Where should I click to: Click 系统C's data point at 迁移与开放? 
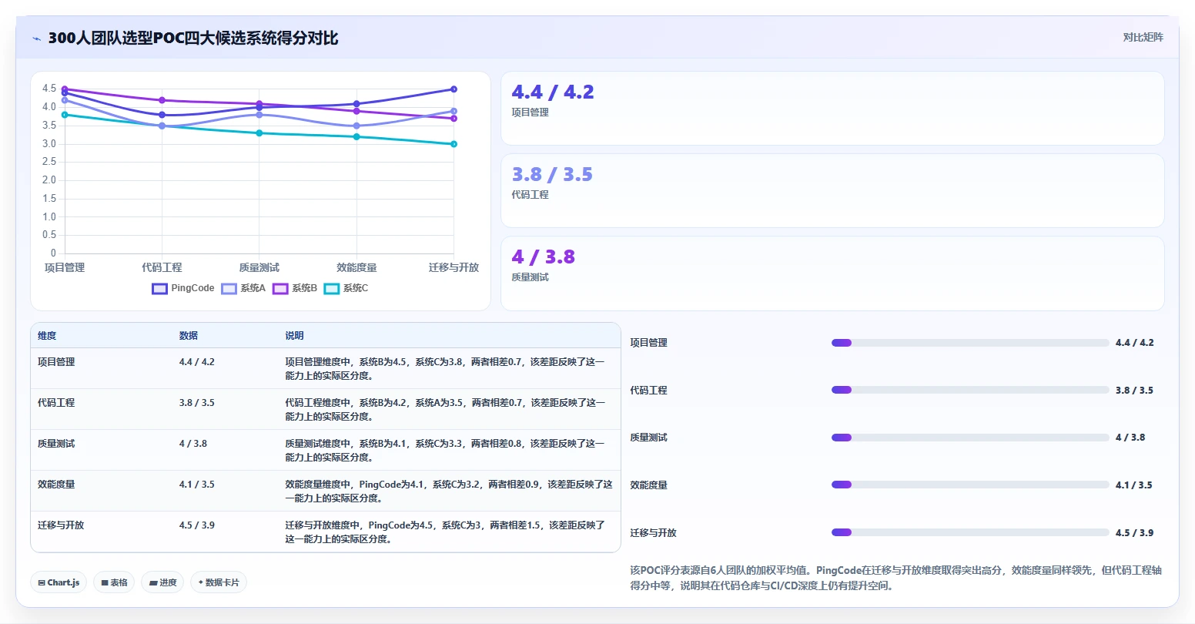[454, 144]
